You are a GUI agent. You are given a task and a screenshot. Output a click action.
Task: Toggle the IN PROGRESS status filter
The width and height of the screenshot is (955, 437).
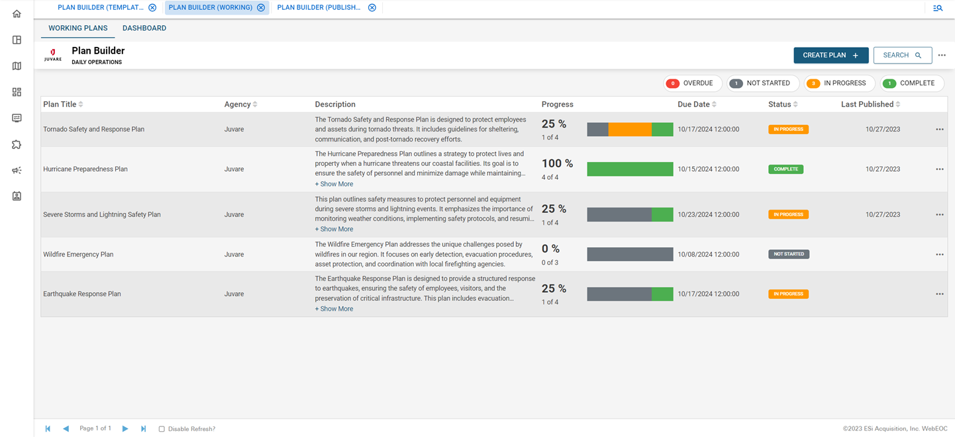839,83
